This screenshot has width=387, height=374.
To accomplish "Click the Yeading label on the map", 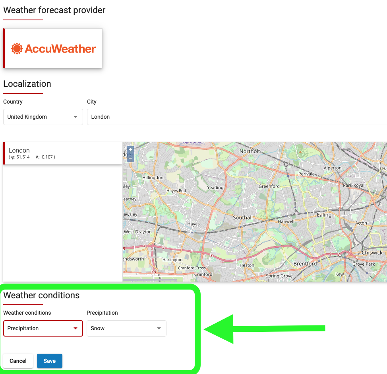I will (215, 188).
